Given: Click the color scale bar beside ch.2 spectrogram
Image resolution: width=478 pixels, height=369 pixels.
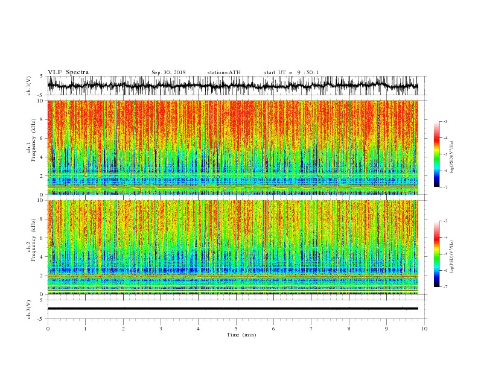Looking at the screenshot, I should [x=436, y=254].
